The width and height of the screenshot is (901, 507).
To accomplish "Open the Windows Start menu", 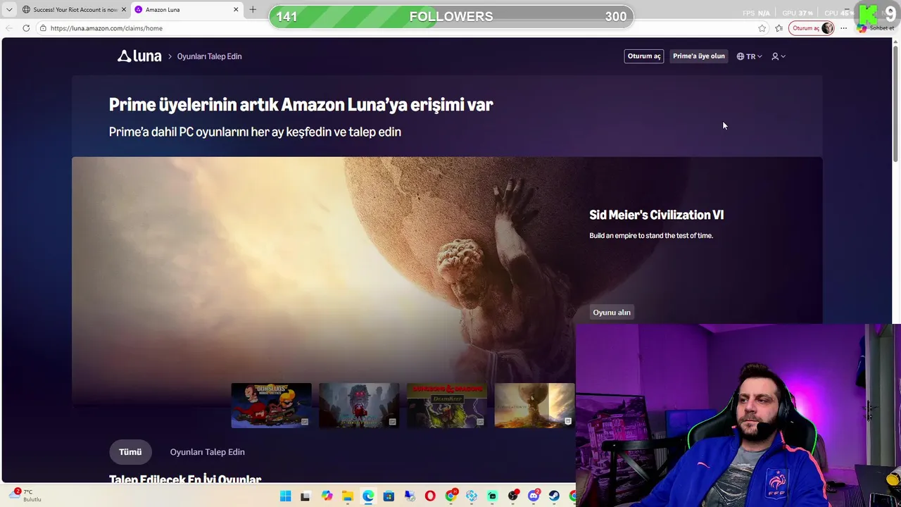I will point(285,496).
